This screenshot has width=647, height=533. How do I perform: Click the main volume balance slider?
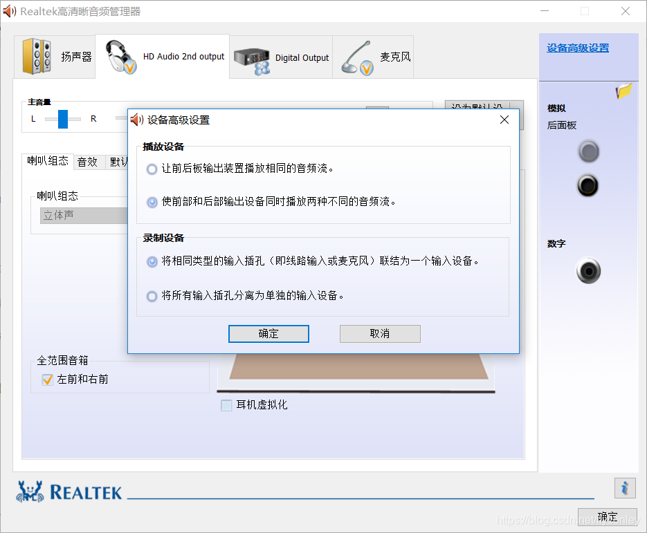tap(63, 119)
